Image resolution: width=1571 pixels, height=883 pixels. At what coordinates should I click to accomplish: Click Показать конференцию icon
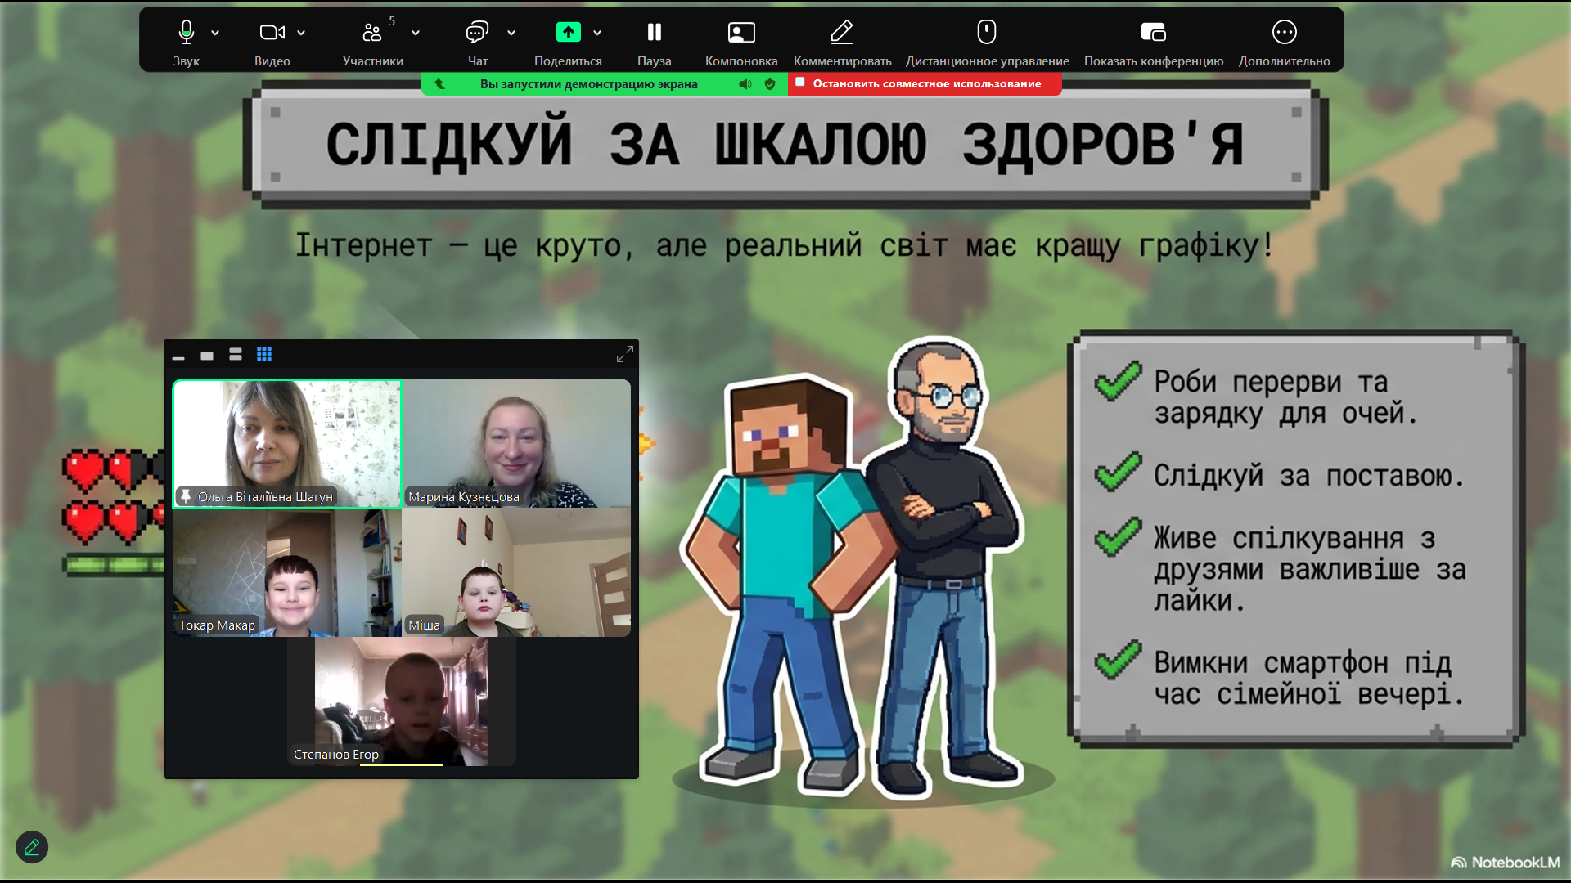coord(1153,33)
